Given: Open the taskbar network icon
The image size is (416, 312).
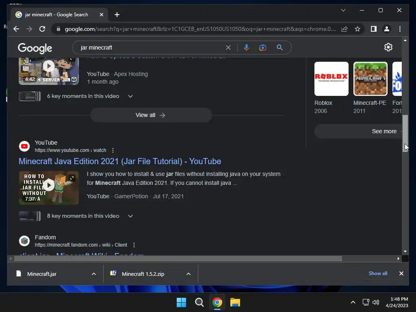Looking at the screenshot, I should click(x=366, y=302).
